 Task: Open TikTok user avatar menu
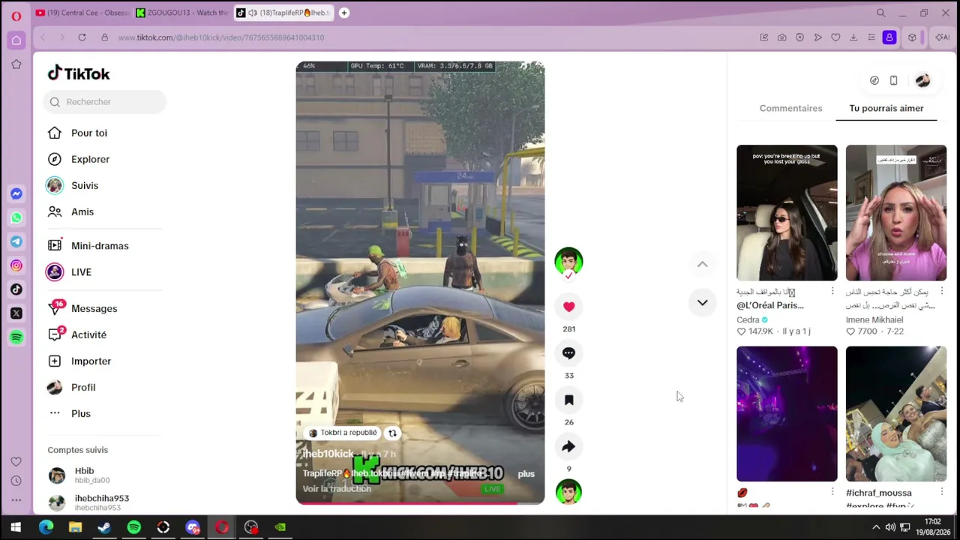[x=922, y=80]
